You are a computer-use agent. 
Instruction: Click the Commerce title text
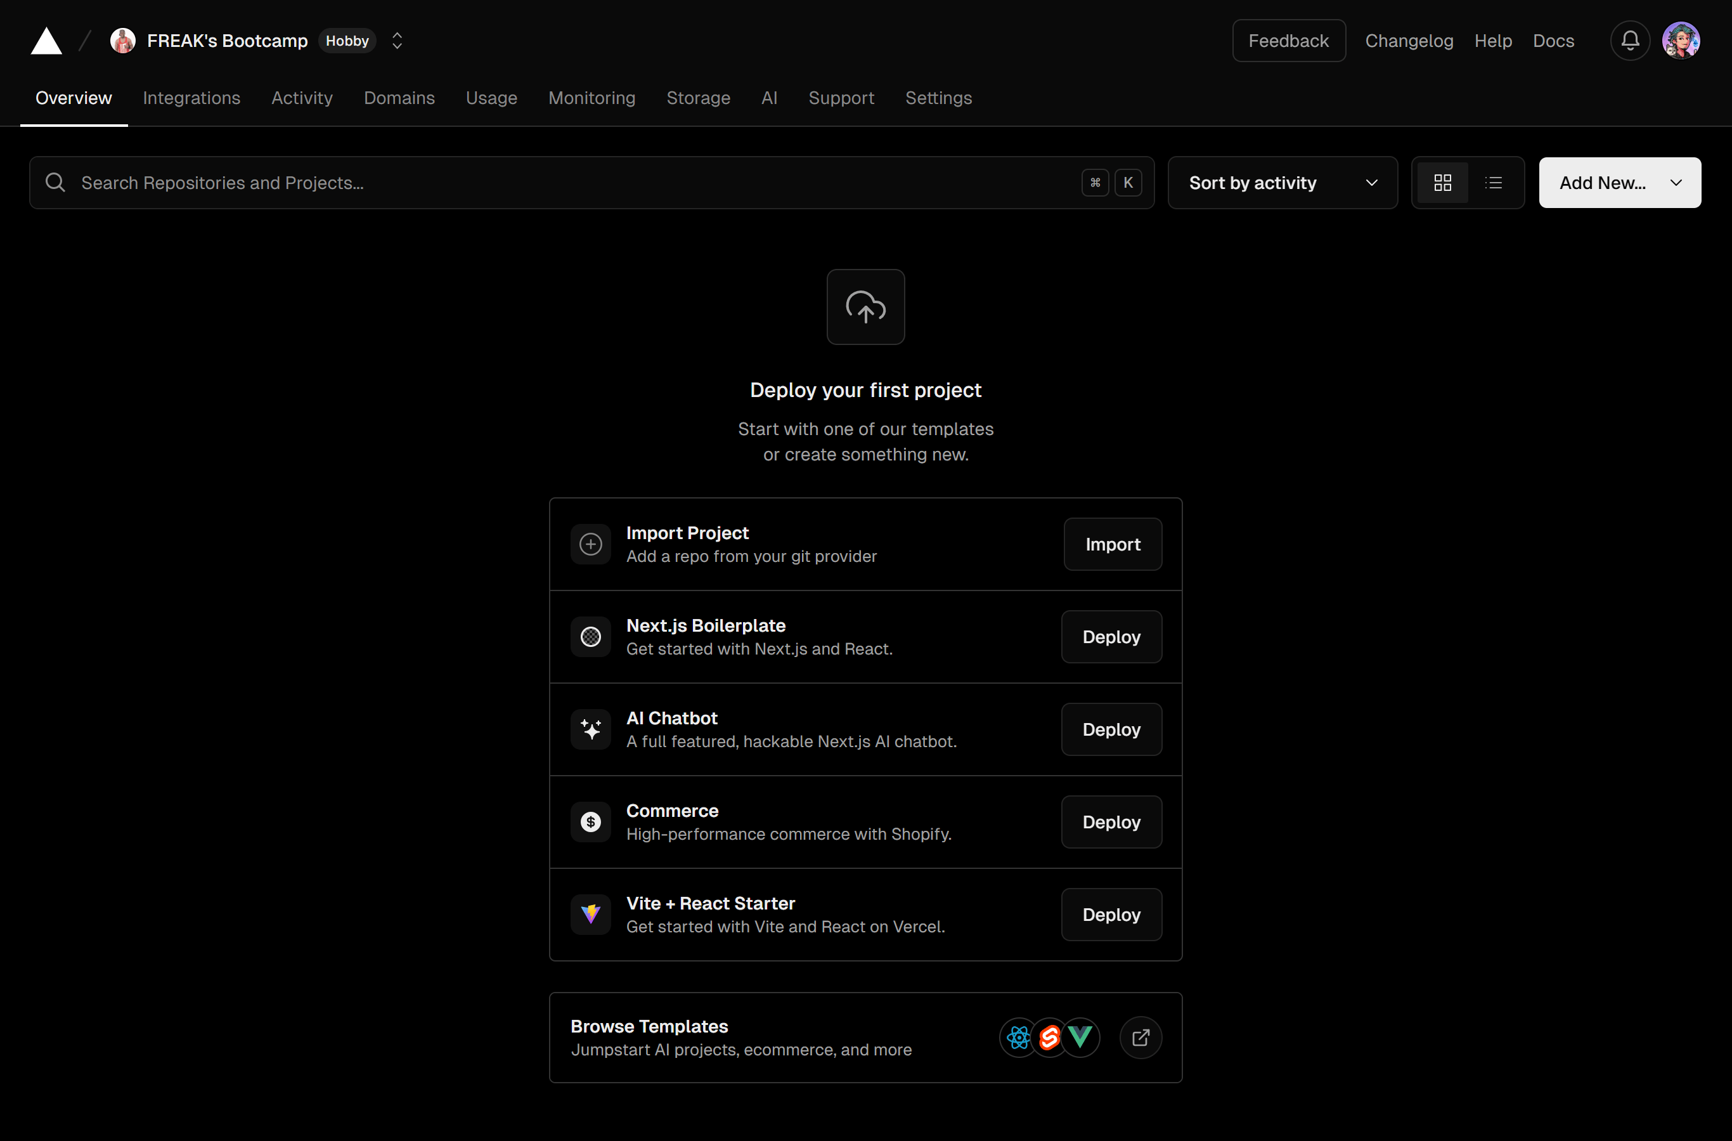672,811
